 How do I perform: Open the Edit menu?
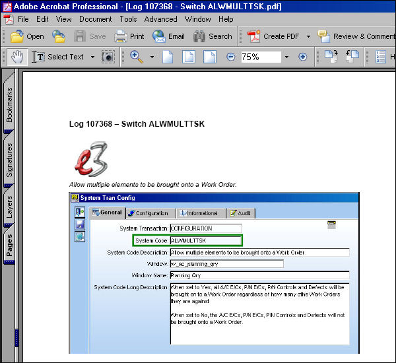pos(42,19)
